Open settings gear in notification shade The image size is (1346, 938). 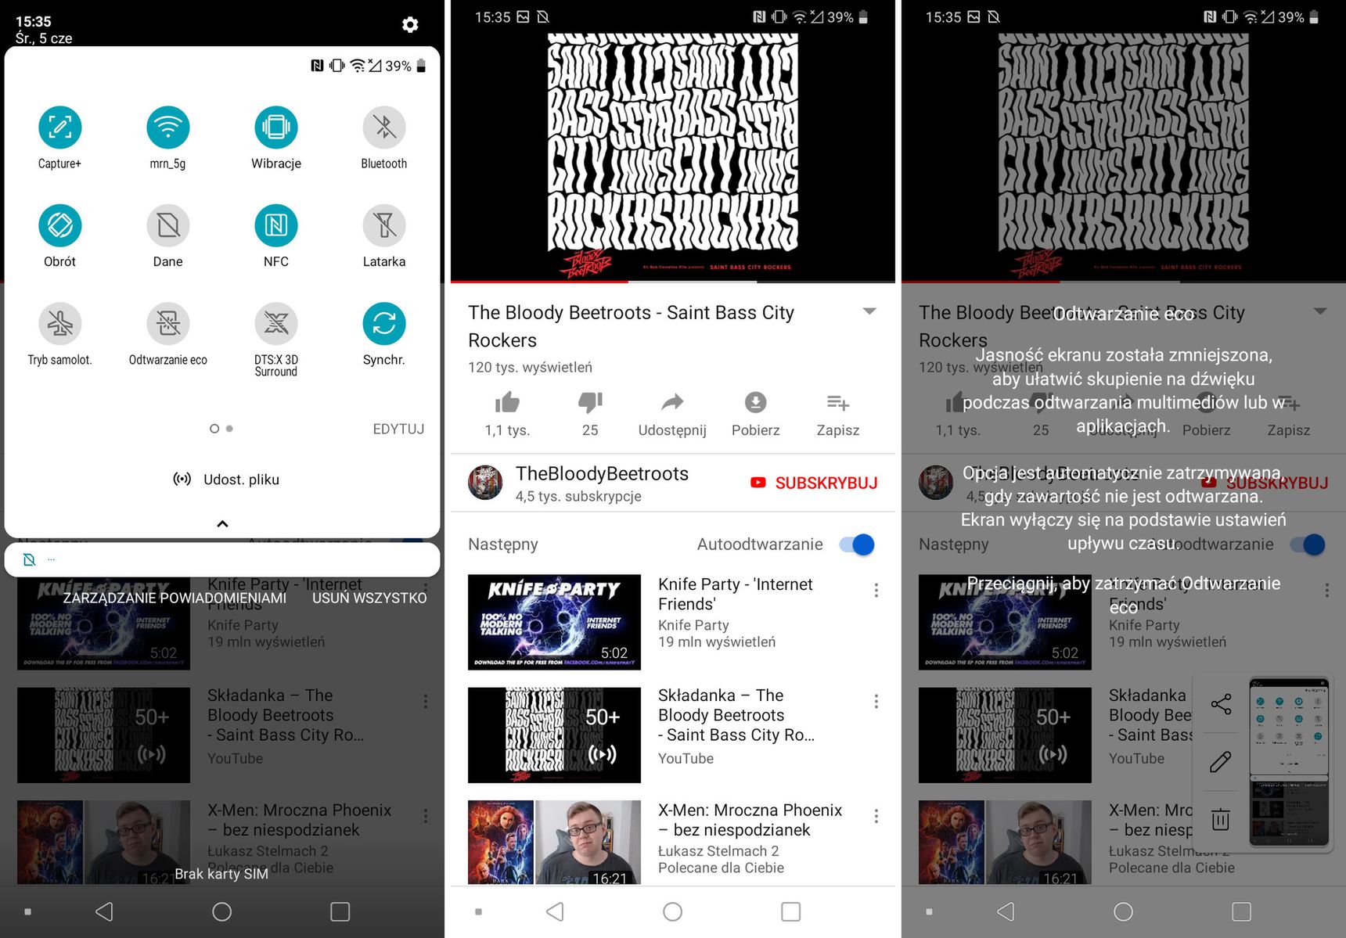click(410, 25)
